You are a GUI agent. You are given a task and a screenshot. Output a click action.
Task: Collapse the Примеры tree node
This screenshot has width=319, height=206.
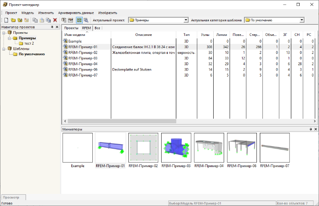[x=9, y=38]
